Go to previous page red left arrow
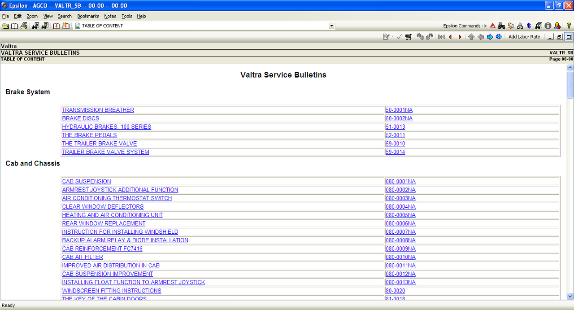This screenshot has height=310, width=574. pos(450,37)
